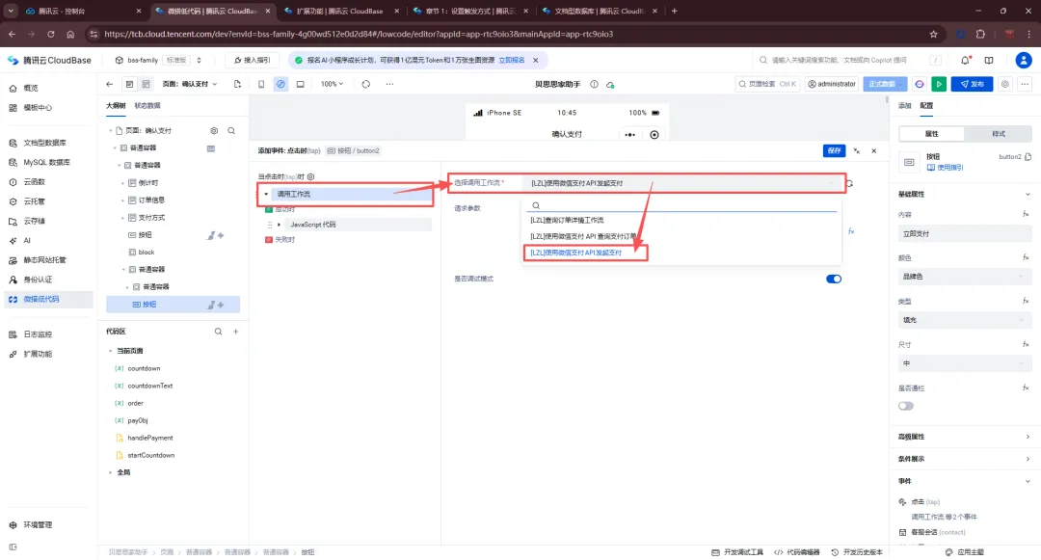
Task: Refresh workflow list icon next to dropdown
Action: [849, 183]
